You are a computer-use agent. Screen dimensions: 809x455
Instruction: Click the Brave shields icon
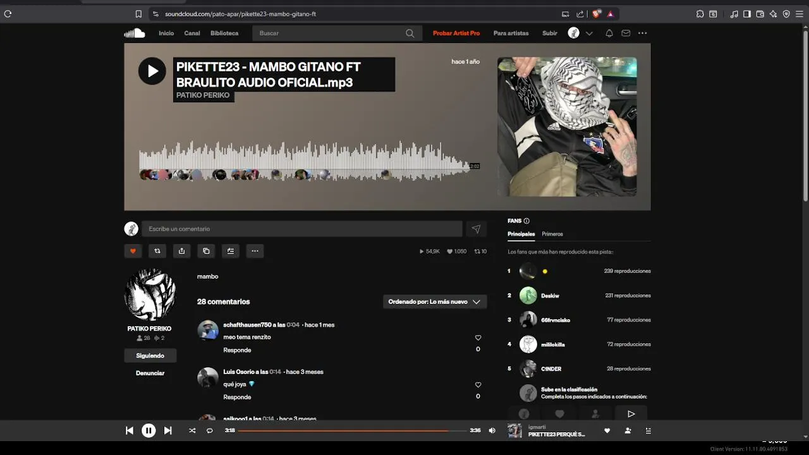pos(597,14)
